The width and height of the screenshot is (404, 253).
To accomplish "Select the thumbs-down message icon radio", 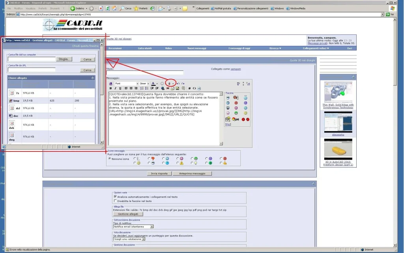I will point(149,159).
